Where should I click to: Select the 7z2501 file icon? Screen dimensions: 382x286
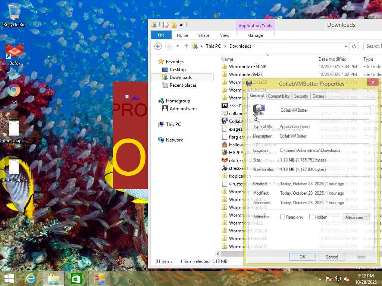click(224, 105)
